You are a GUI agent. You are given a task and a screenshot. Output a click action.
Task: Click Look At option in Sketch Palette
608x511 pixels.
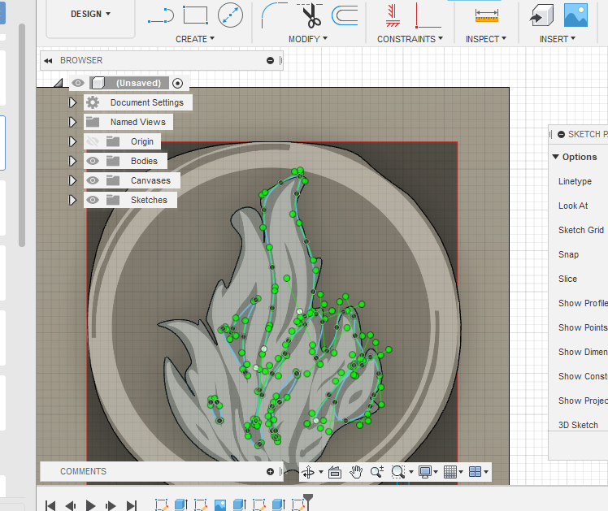(x=573, y=206)
